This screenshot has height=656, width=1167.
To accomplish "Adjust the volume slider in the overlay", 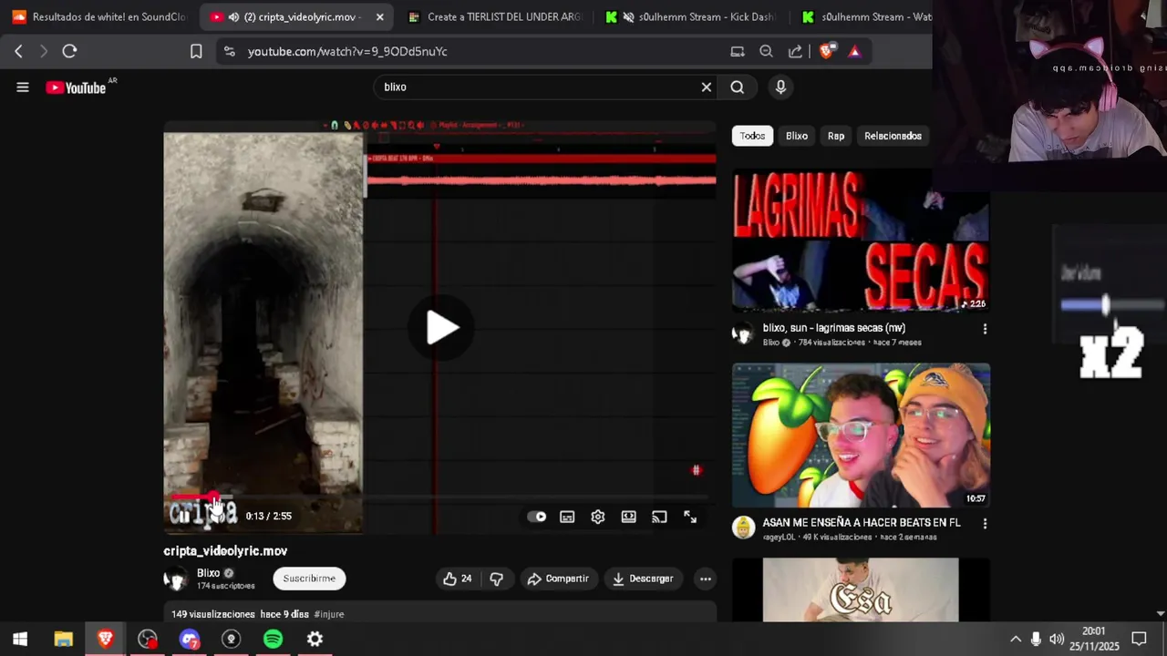I will click(x=1105, y=305).
